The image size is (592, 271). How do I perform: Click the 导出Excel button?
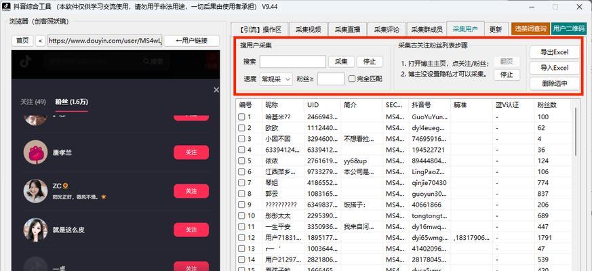(x=554, y=52)
